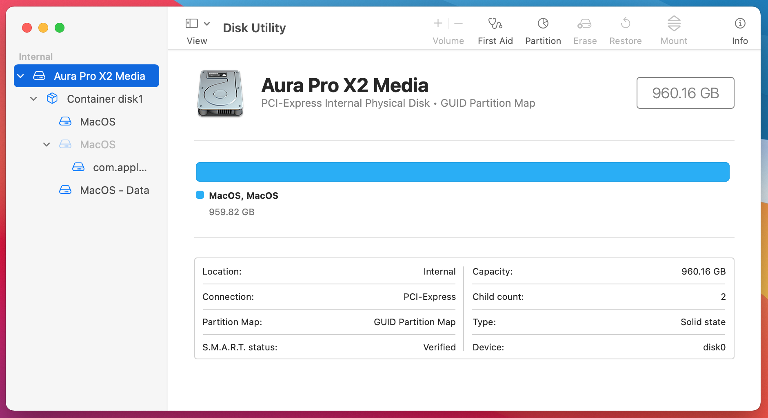
Task: Click the S.M.A.R.T. status Verified value
Action: point(439,347)
